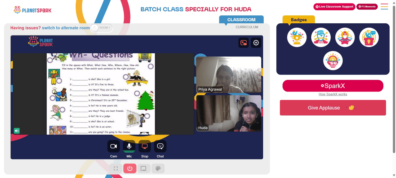Screen dimensions: 396x178
Task: Toggle the green speaker icon on shared screen
Action: (x=17, y=131)
